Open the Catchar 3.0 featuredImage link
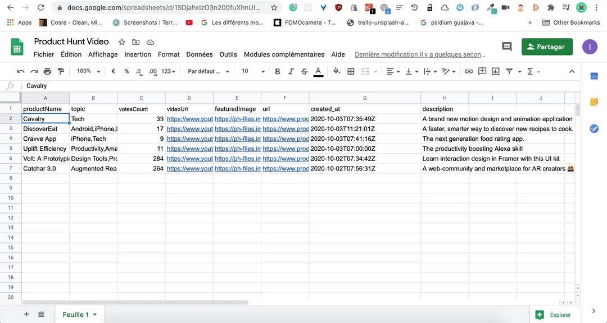 pyautogui.click(x=238, y=168)
